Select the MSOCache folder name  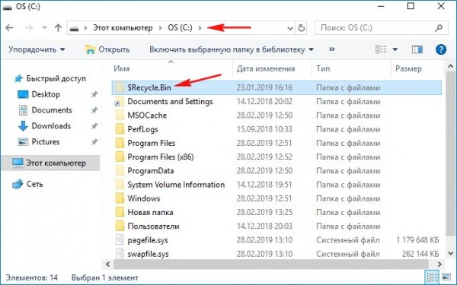click(x=147, y=116)
